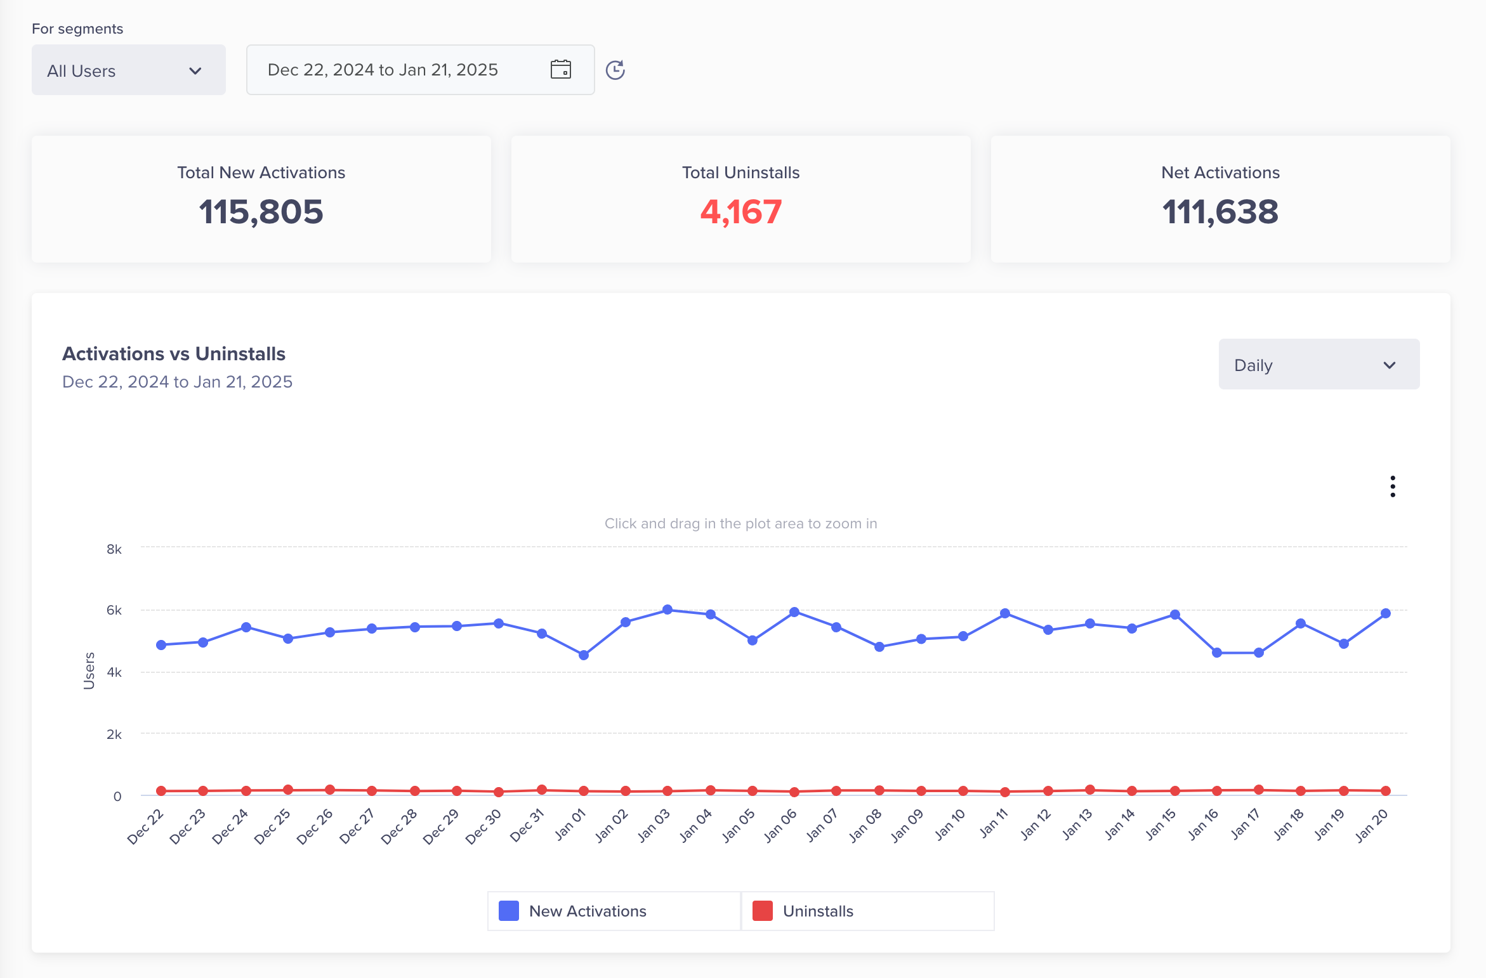Click the blue New Activations color swatch

click(509, 911)
